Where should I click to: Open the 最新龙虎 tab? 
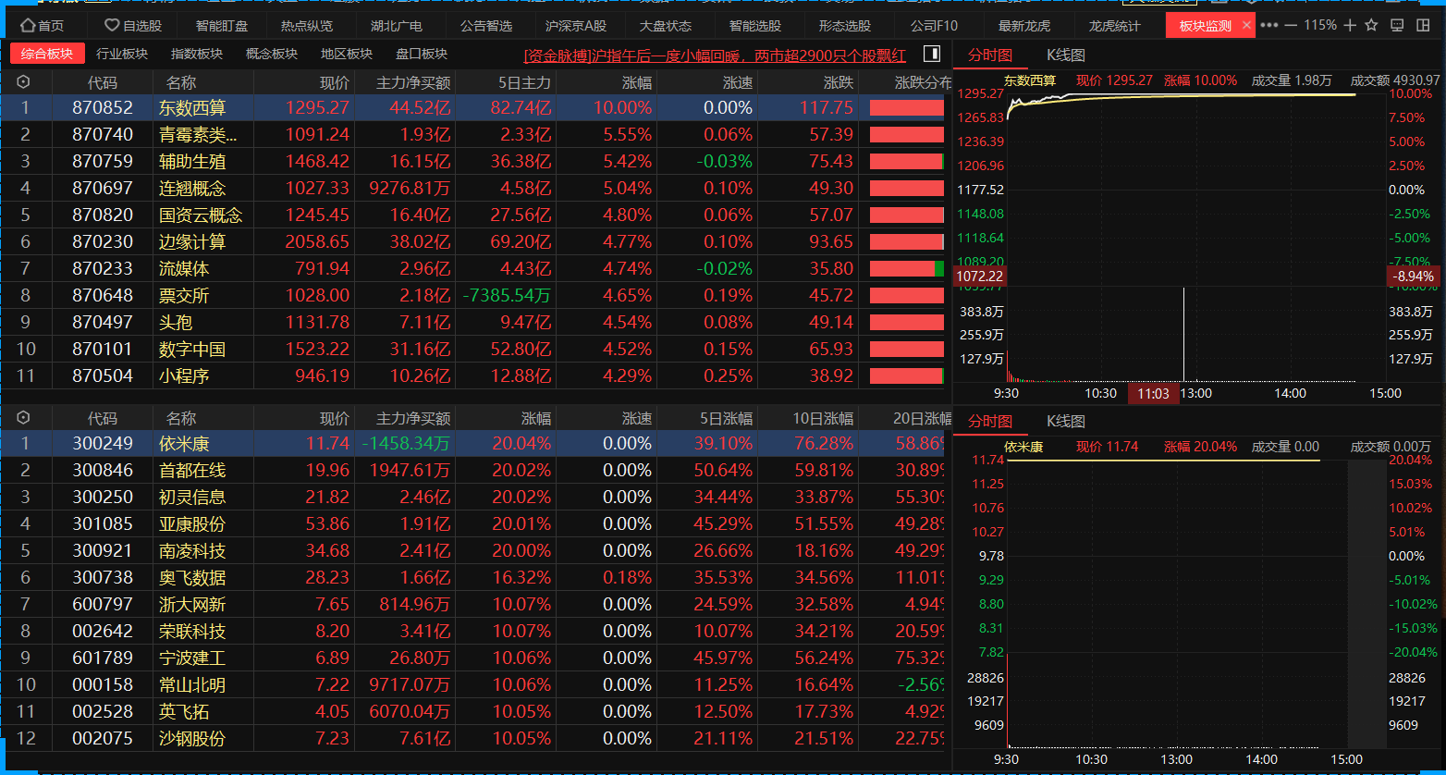(1024, 26)
